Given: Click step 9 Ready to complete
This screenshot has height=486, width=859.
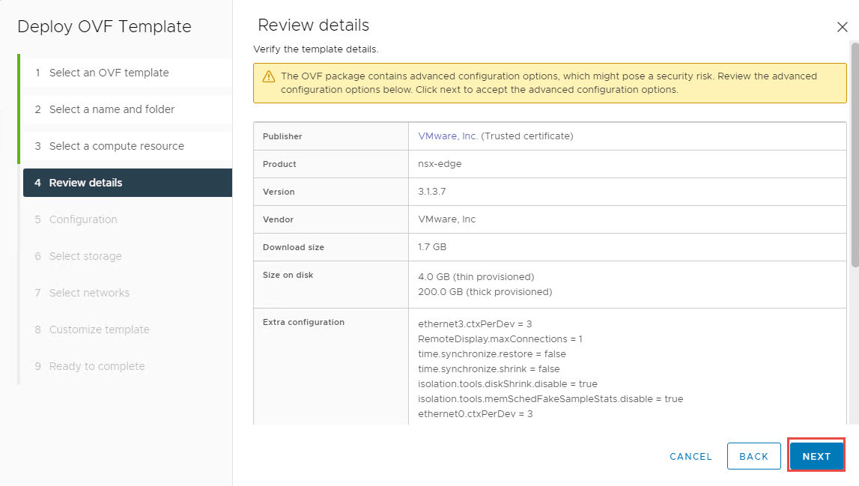Looking at the screenshot, I should click(x=97, y=366).
